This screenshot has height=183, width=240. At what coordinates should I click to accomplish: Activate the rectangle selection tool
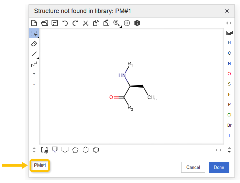34,33
